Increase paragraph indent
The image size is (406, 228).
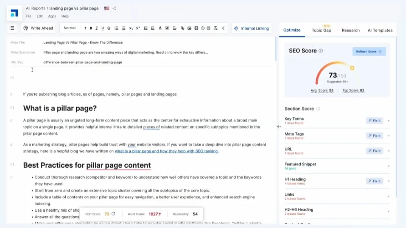point(153,28)
